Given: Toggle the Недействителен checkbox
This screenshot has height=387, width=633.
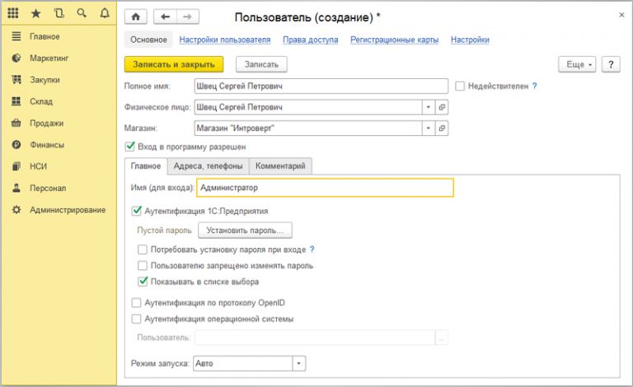Looking at the screenshot, I should point(460,86).
